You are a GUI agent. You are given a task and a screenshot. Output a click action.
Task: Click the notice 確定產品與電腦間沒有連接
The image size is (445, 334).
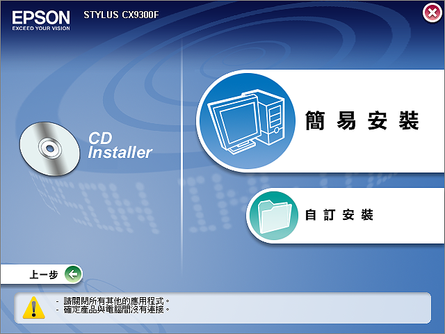[x=116, y=309]
